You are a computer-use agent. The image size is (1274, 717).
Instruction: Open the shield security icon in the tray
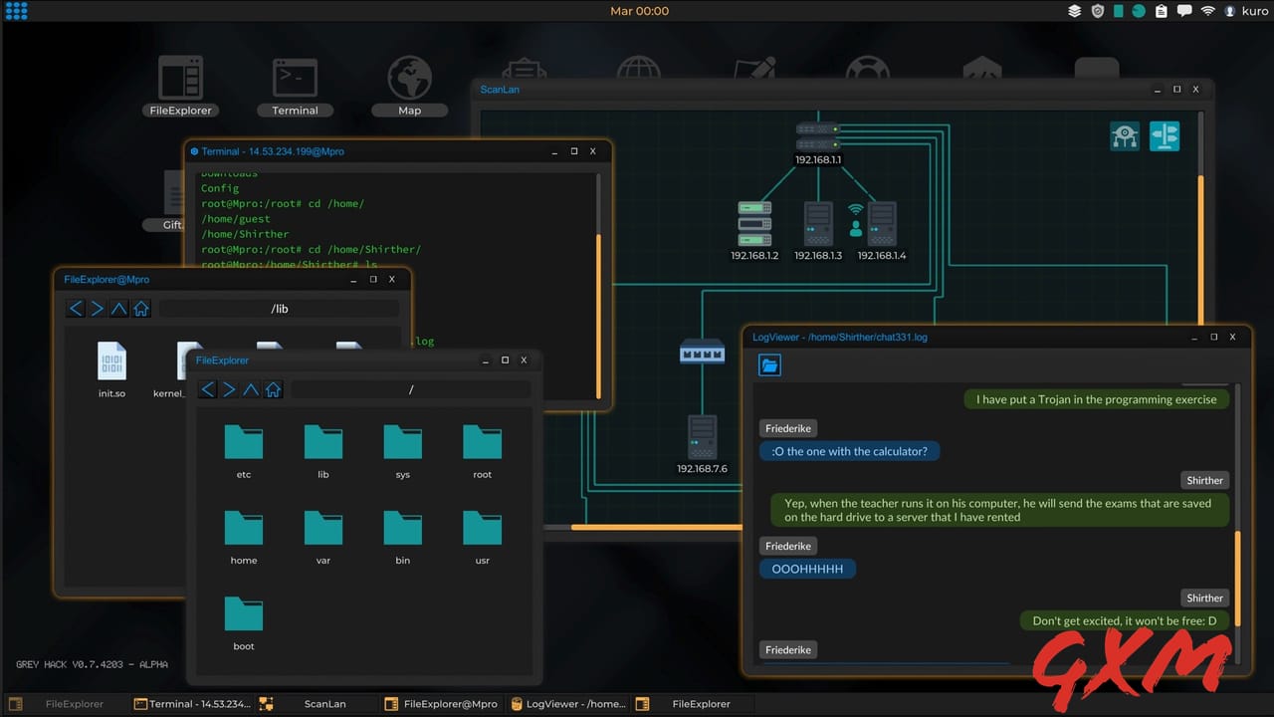coord(1098,11)
